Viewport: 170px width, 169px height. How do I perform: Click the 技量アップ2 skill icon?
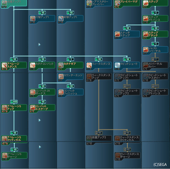[x=89, y=139]
